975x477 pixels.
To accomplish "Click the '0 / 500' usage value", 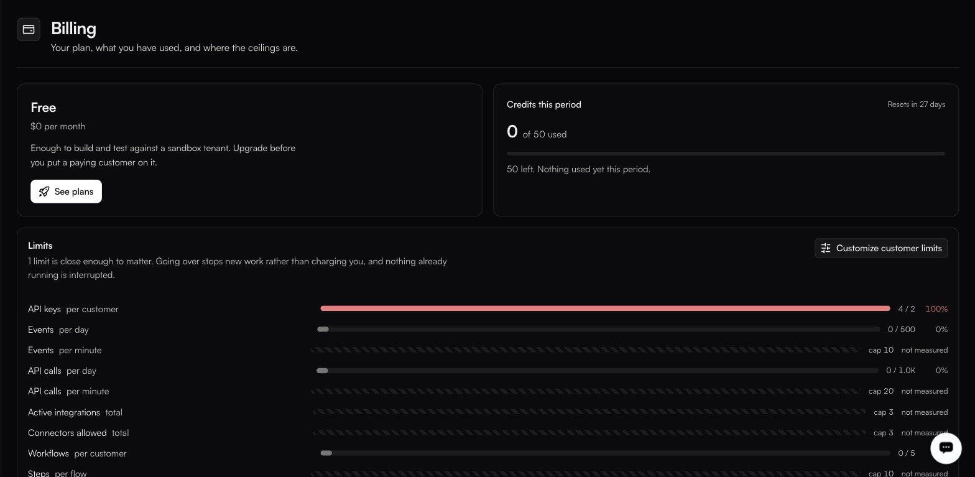I will pos(902,330).
